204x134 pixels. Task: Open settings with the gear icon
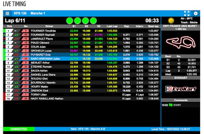click(195, 13)
